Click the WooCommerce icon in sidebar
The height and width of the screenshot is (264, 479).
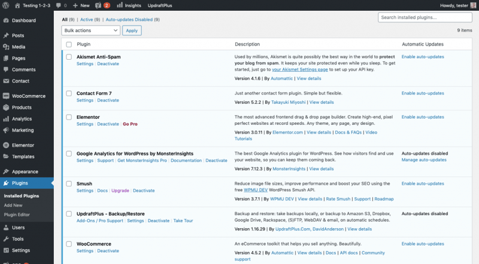[x=6, y=96]
